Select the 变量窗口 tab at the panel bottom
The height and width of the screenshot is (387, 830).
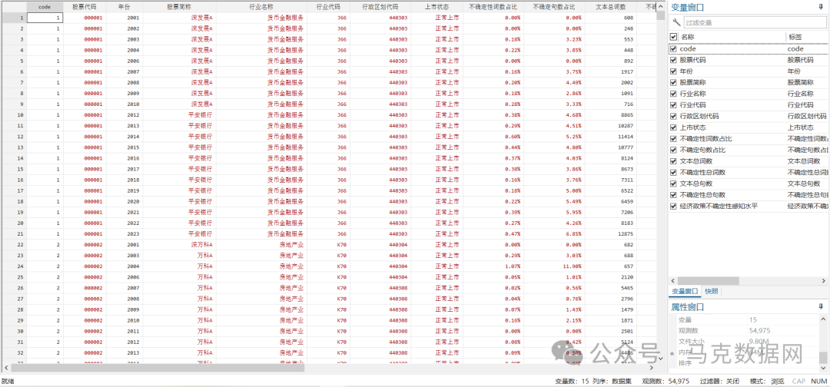click(685, 291)
